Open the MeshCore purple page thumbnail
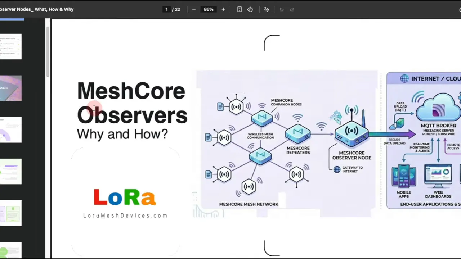This screenshot has width=461, height=259. (x=11, y=88)
